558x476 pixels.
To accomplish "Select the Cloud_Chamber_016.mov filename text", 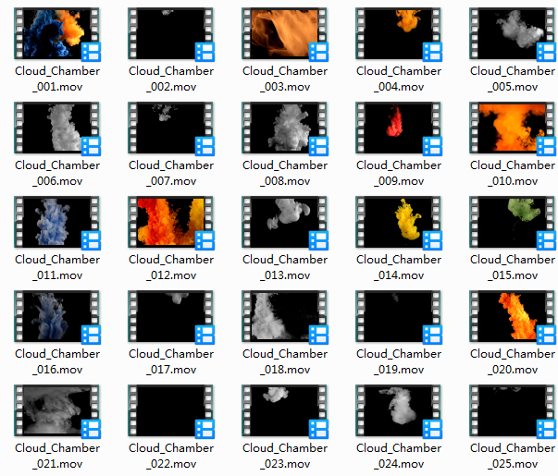I will point(57,361).
